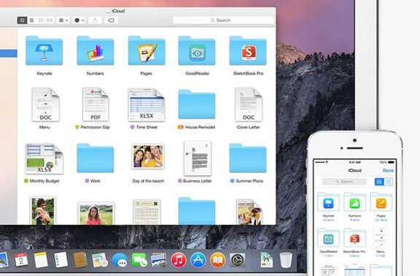Image resolution: width=420 pixels, height=276 pixels.
Task: Select the Business Letter document
Action: pyautogui.click(x=198, y=158)
